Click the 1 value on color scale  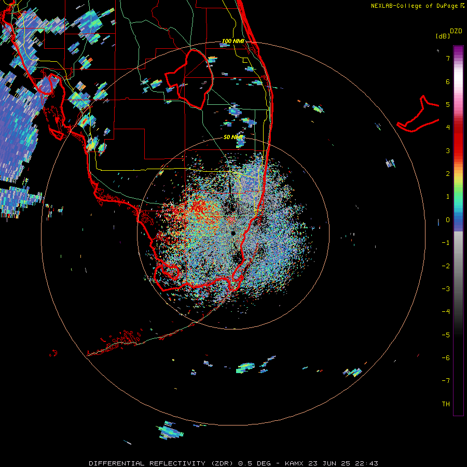(x=448, y=197)
